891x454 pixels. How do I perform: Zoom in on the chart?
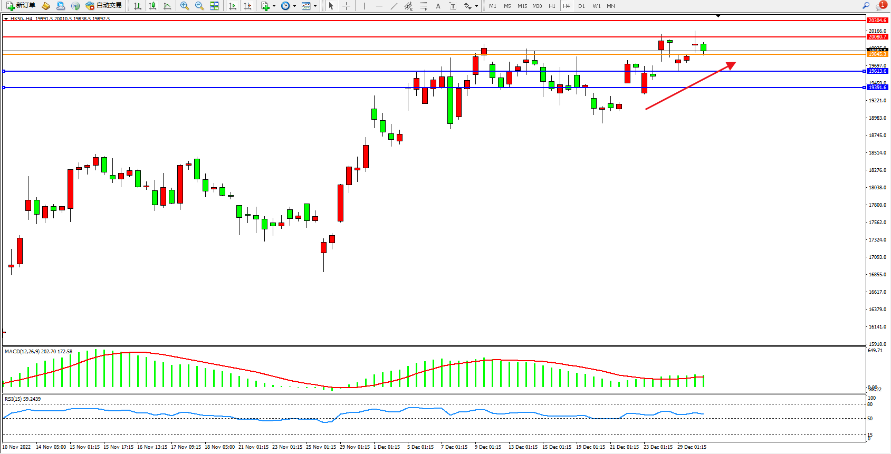click(185, 6)
